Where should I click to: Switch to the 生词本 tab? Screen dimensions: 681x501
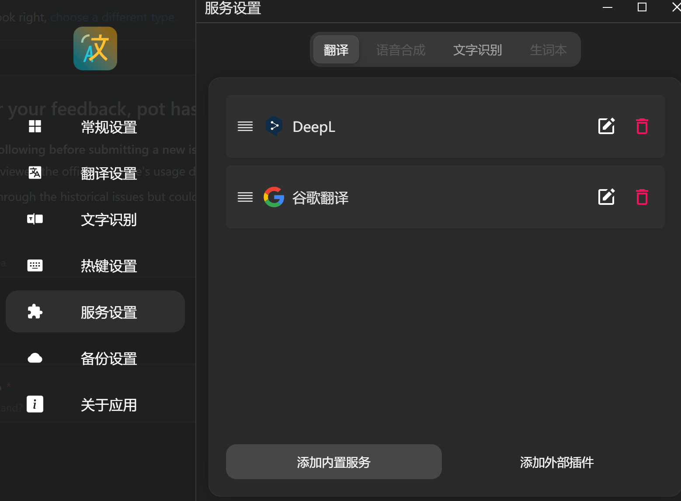tap(548, 50)
